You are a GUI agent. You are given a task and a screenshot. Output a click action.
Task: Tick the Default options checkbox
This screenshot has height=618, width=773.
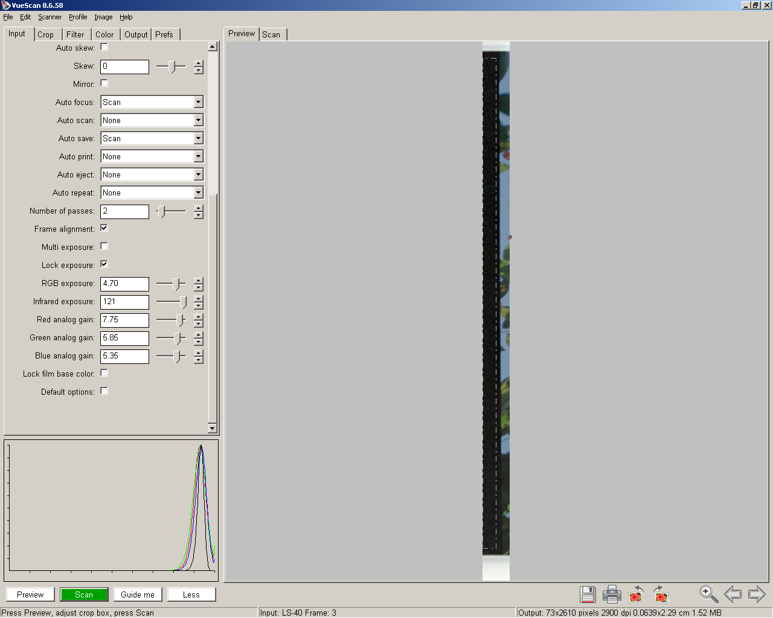104,391
